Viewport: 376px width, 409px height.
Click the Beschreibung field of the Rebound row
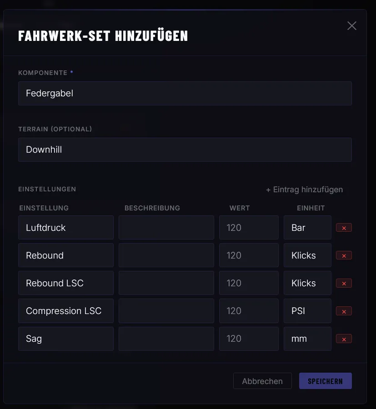tap(166, 255)
